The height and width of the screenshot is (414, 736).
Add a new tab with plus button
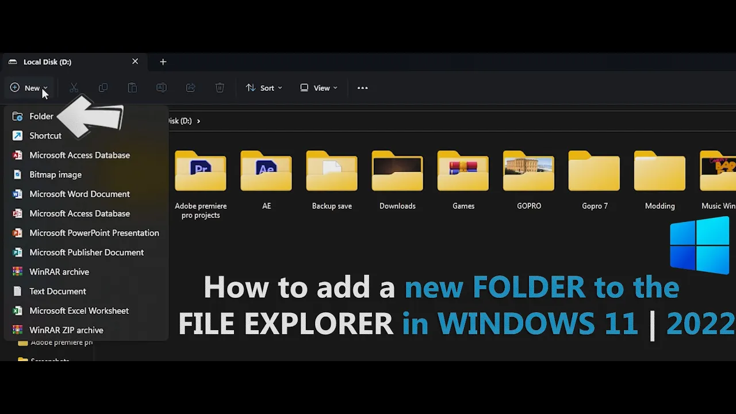[163, 62]
